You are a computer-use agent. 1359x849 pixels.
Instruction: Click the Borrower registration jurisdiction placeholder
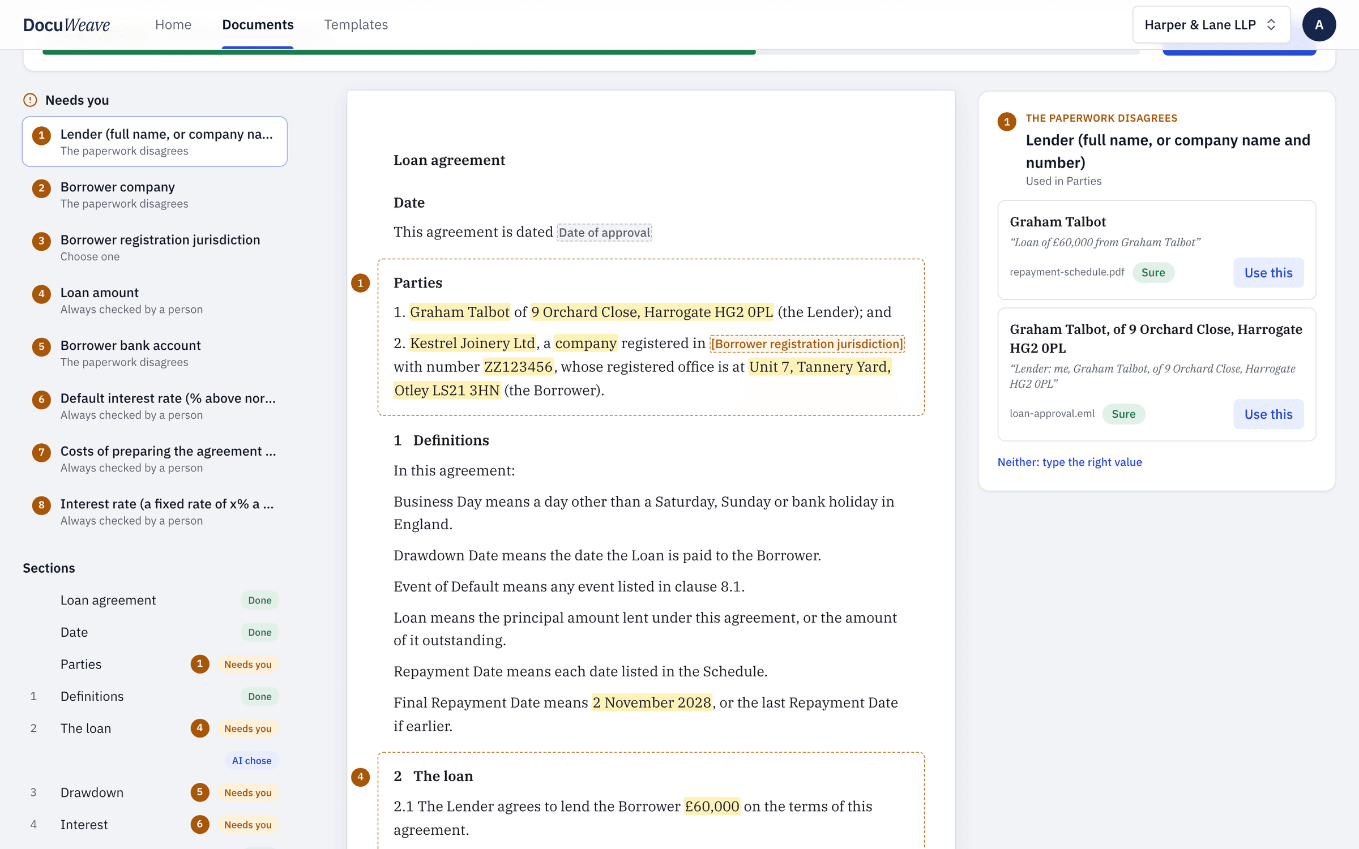click(x=807, y=344)
